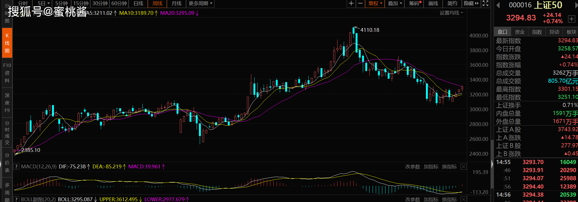Zoom out chart with minus button
This screenshot has width=578, height=202.
(x=360, y=4)
